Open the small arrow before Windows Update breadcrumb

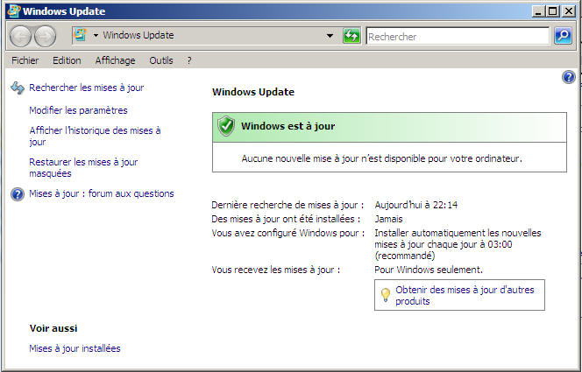96,35
